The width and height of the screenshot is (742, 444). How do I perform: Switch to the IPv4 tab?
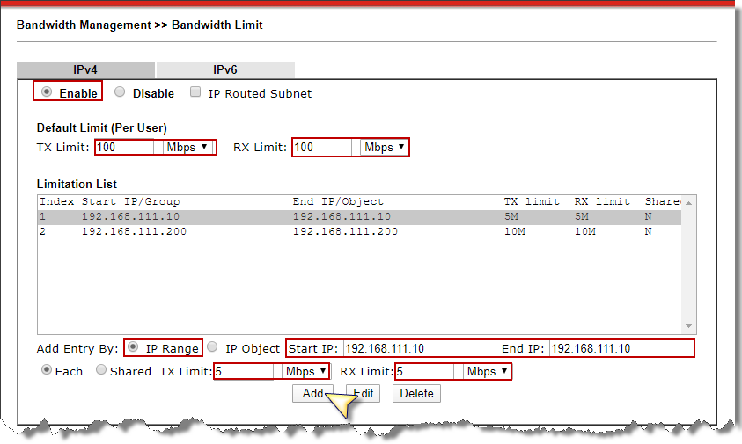[85, 69]
